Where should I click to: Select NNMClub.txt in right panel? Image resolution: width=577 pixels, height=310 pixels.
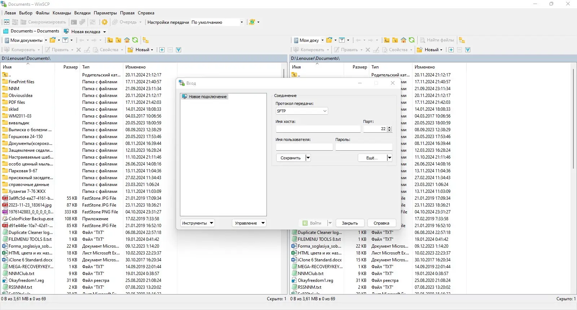(310, 274)
